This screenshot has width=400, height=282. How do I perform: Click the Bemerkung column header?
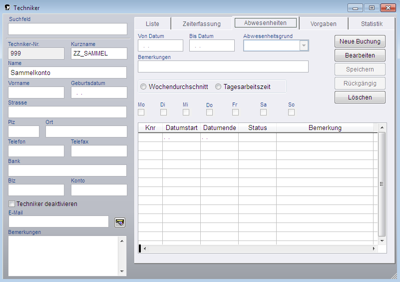point(325,127)
